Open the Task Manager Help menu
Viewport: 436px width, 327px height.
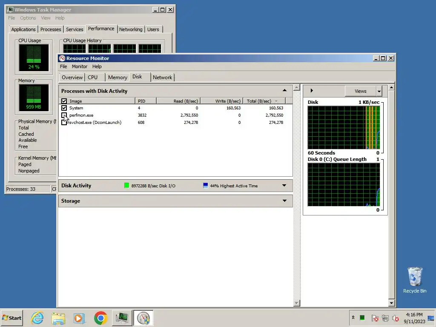pyautogui.click(x=60, y=18)
